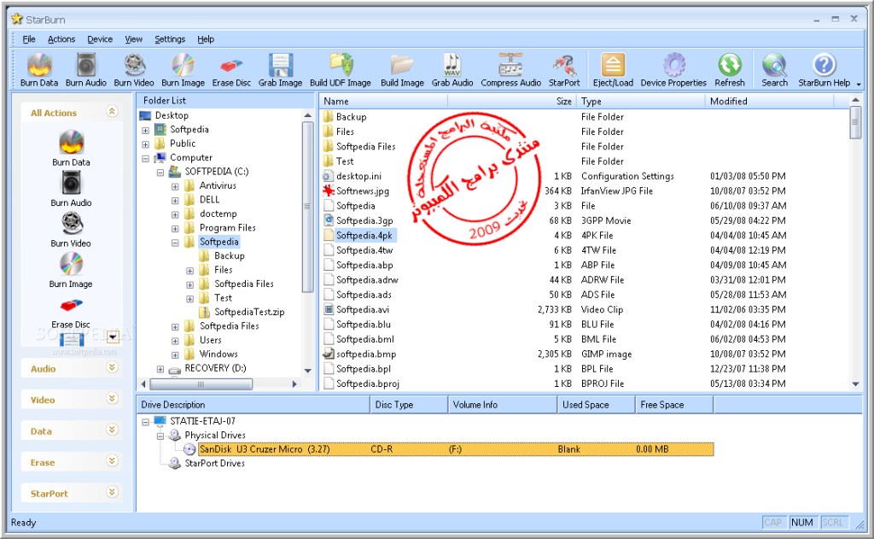Select SoftpediaTest.zip in folder tree
The image size is (874, 539).
click(249, 312)
